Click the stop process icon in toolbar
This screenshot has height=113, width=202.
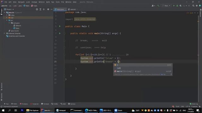pos(189,6)
